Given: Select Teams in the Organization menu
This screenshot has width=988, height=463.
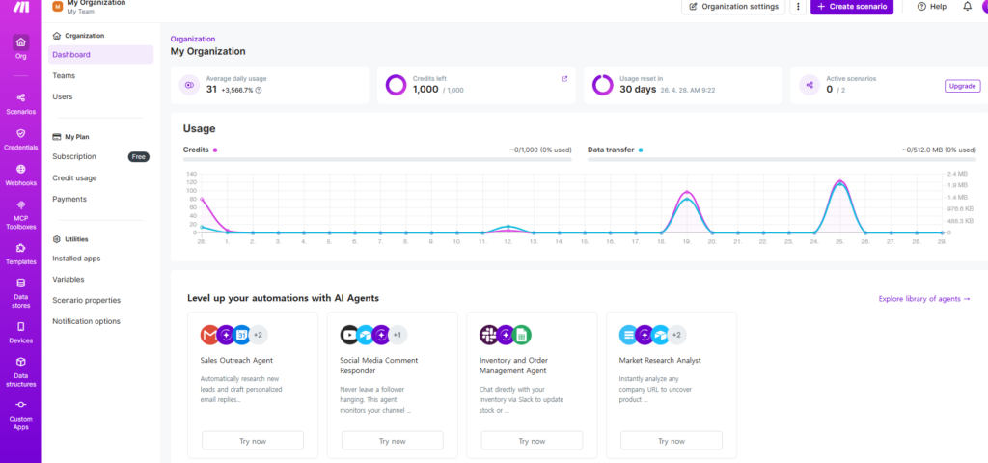Looking at the screenshot, I should click(64, 75).
